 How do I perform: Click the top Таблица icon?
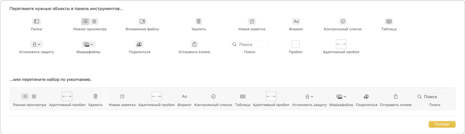(x=389, y=21)
